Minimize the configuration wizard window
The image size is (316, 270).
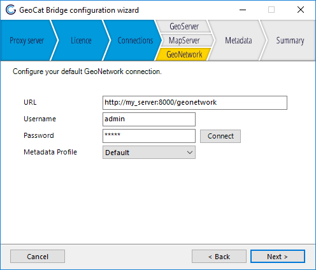243,10
